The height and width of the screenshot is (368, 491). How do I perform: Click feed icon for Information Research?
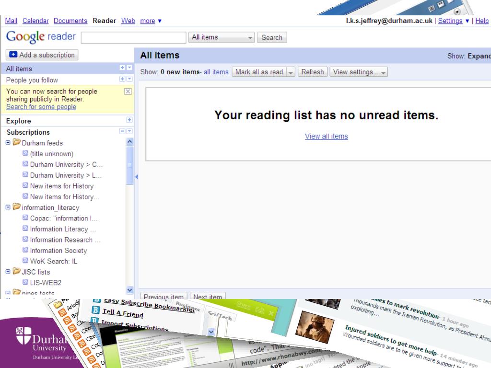(x=25, y=239)
